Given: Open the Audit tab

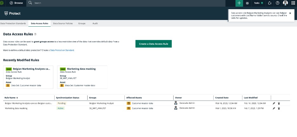Looking at the screenshot, I should point(95,23).
